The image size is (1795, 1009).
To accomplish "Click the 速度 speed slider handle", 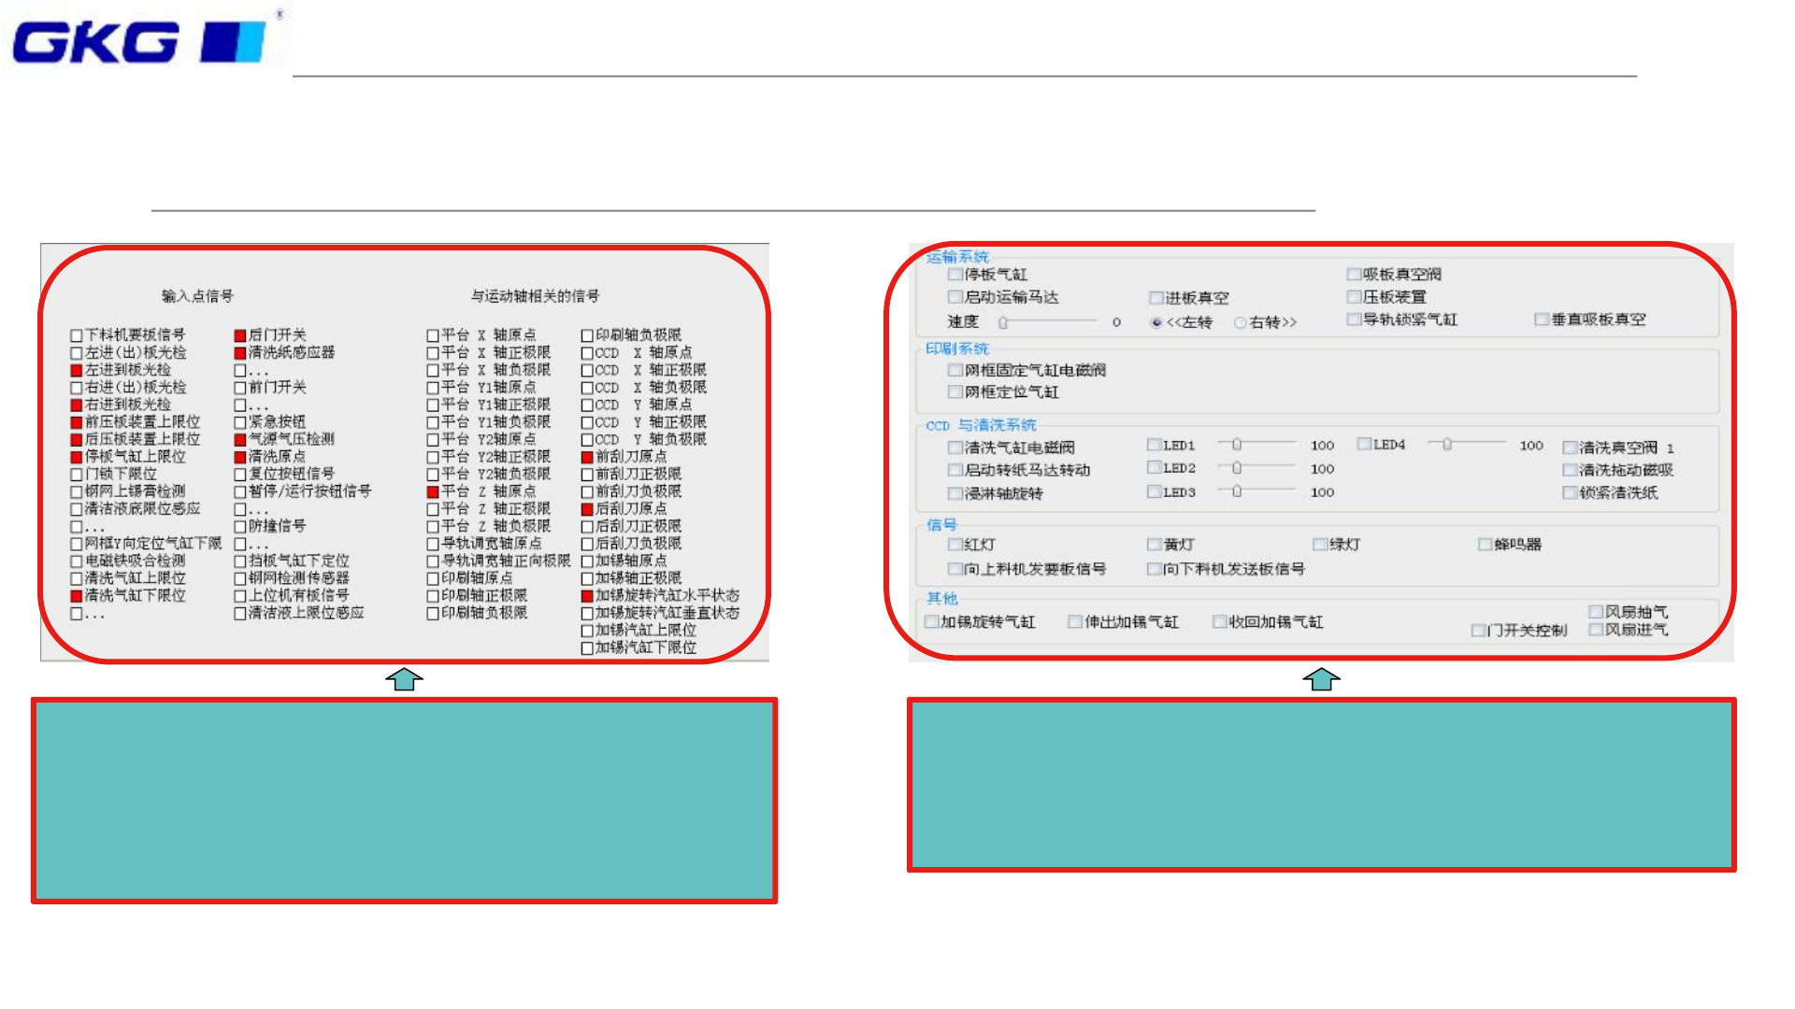I will tap(1003, 322).
